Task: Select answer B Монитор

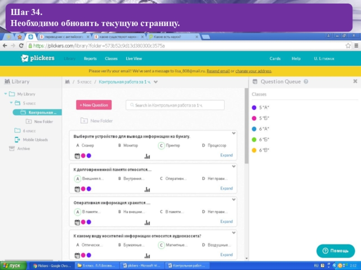Action: (128, 145)
